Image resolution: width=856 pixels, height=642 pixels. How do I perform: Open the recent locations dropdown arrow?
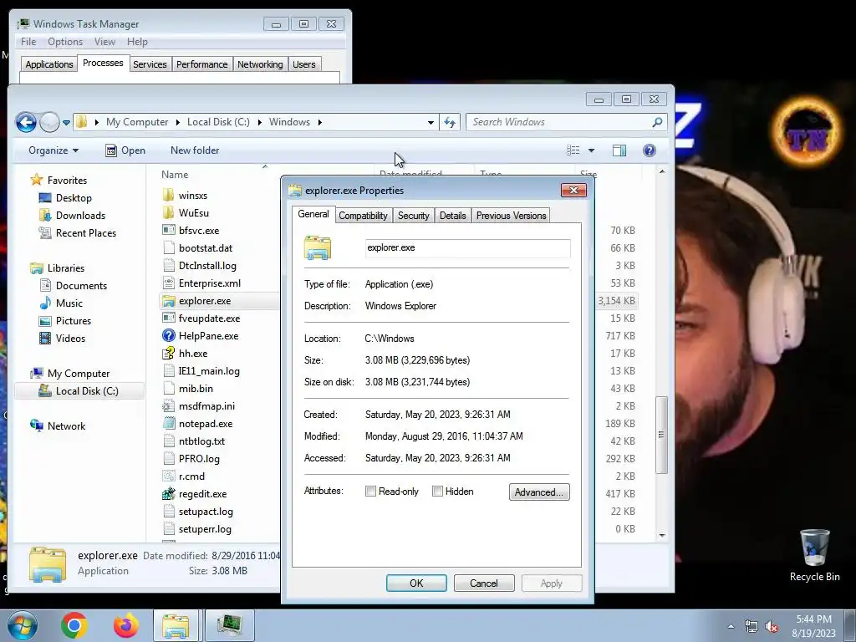pyautogui.click(x=66, y=123)
